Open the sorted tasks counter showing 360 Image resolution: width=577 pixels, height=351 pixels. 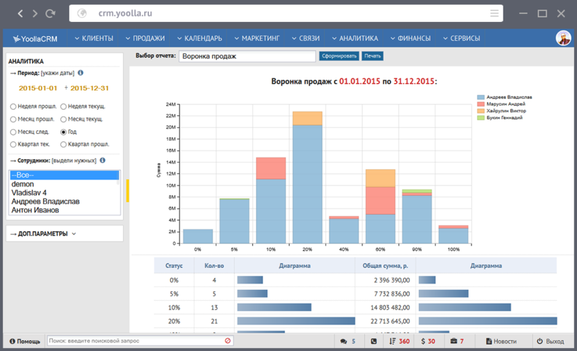click(x=399, y=341)
